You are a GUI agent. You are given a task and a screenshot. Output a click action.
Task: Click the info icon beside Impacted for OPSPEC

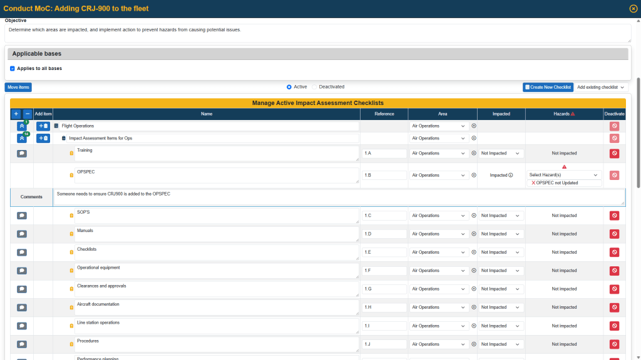tap(511, 175)
